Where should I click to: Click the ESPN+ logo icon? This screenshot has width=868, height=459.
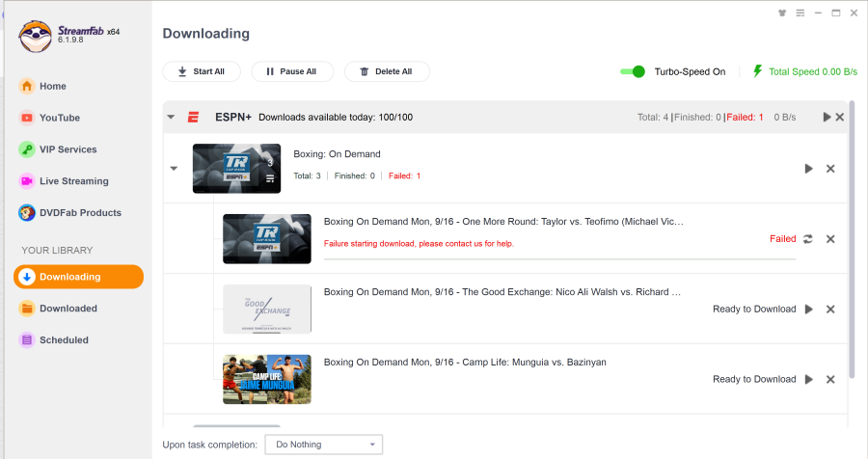[x=193, y=117]
